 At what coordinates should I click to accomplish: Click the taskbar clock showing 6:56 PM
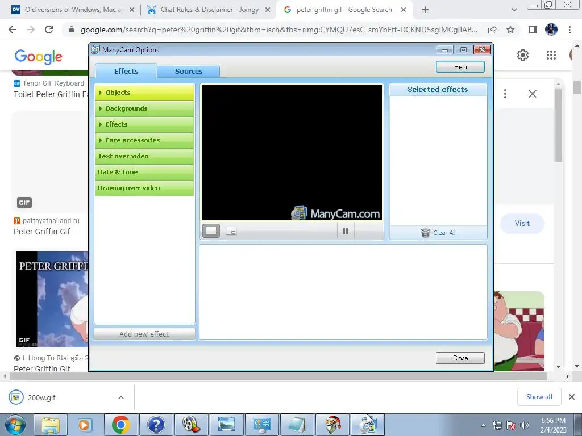553,421
